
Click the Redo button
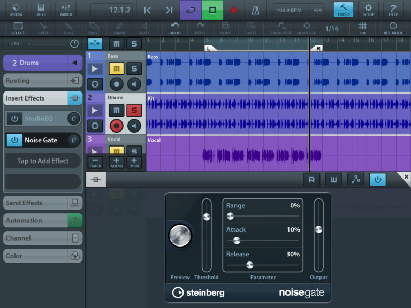200,28
